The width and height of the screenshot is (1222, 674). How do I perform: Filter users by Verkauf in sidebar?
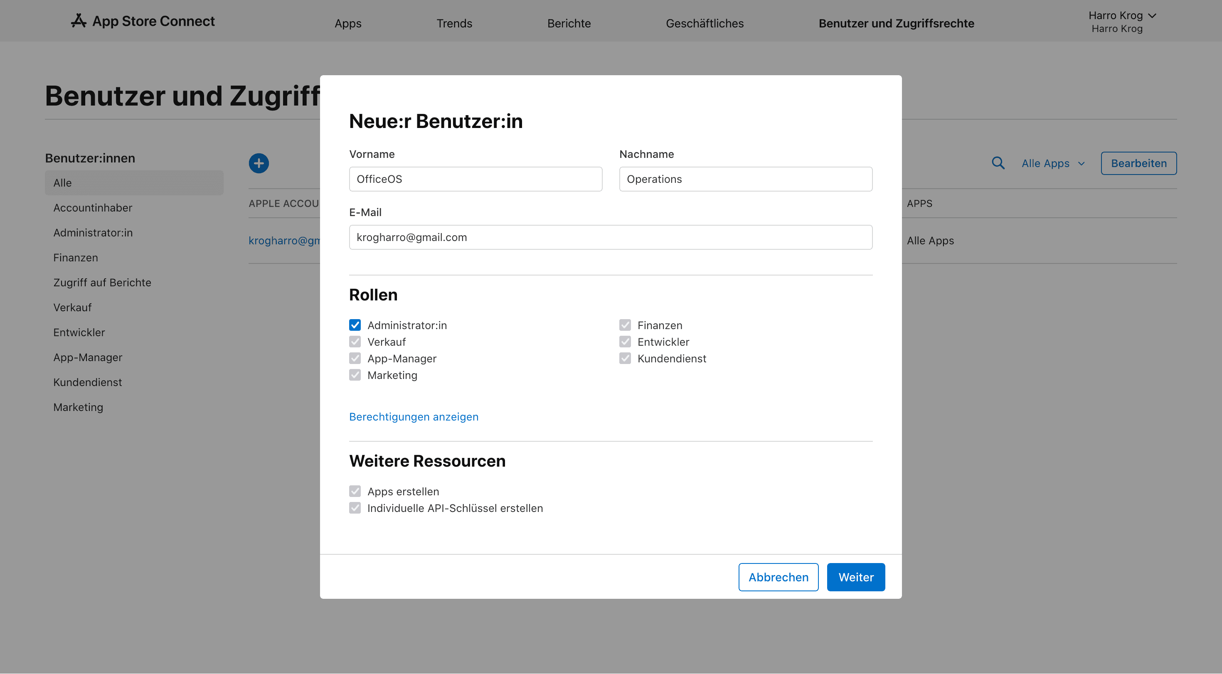[72, 307]
